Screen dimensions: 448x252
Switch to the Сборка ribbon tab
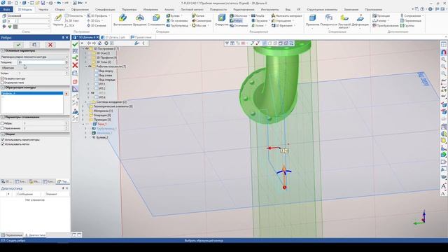click(59, 9)
